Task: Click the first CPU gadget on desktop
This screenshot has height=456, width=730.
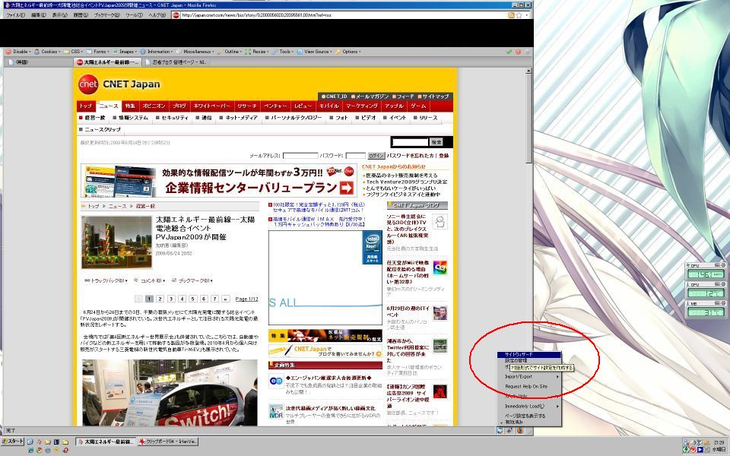Action: 706,272
